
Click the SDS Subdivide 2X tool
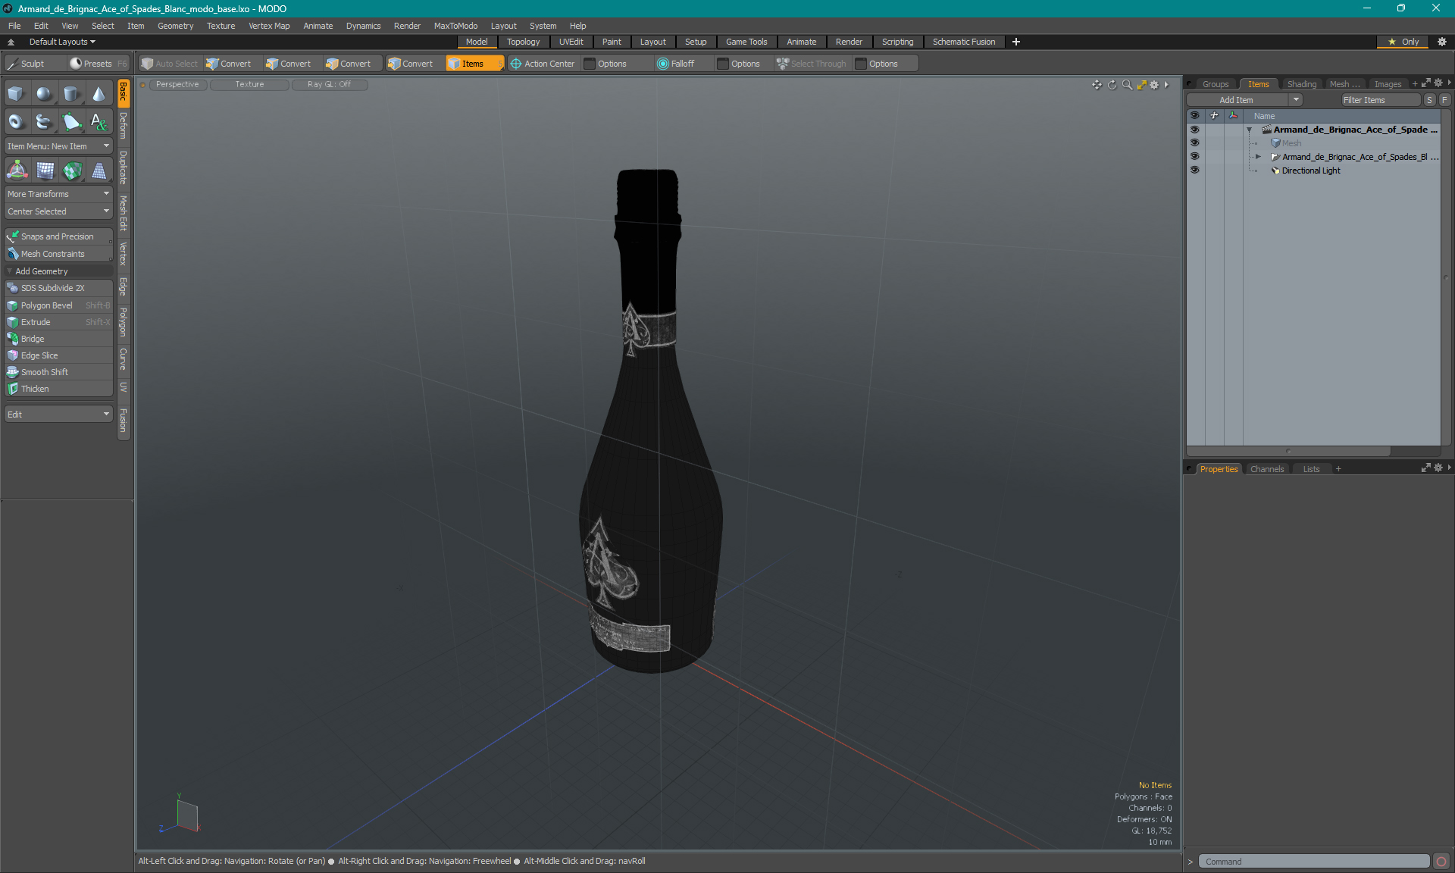click(58, 288)
